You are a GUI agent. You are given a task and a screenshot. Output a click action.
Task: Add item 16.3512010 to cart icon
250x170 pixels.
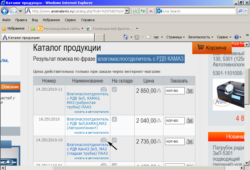[190, 120]
